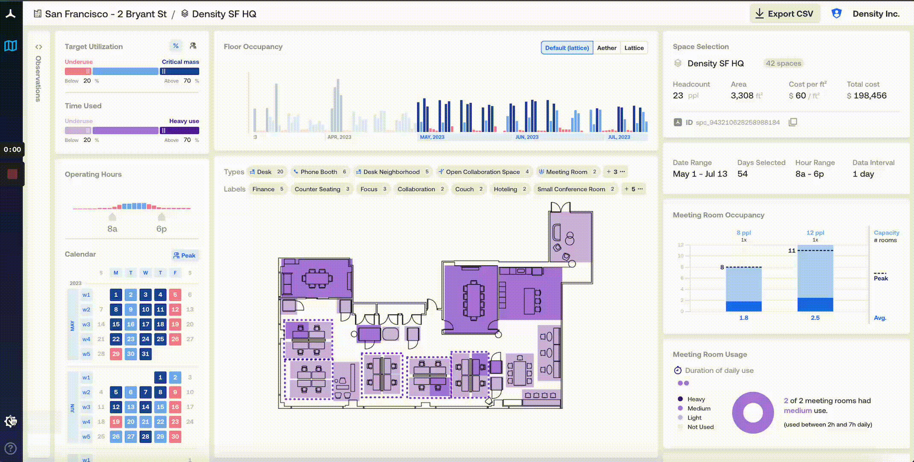Open Density Inc. account menu
Viewport: 914px width, 462px height.
[x=876, y=14]
